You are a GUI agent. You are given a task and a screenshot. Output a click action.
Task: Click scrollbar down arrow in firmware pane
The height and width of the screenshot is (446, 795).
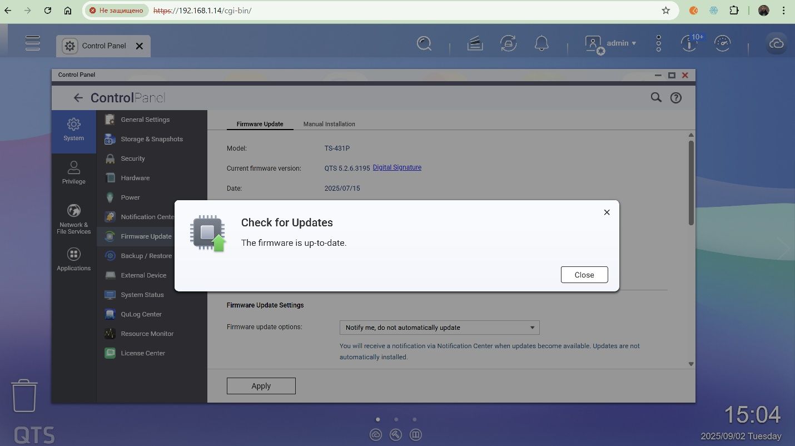tap(691, 364)
